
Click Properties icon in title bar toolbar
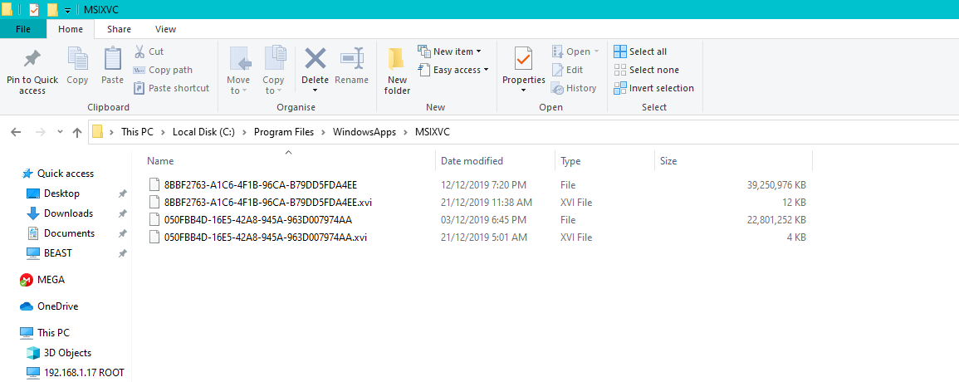click(34, 9)
